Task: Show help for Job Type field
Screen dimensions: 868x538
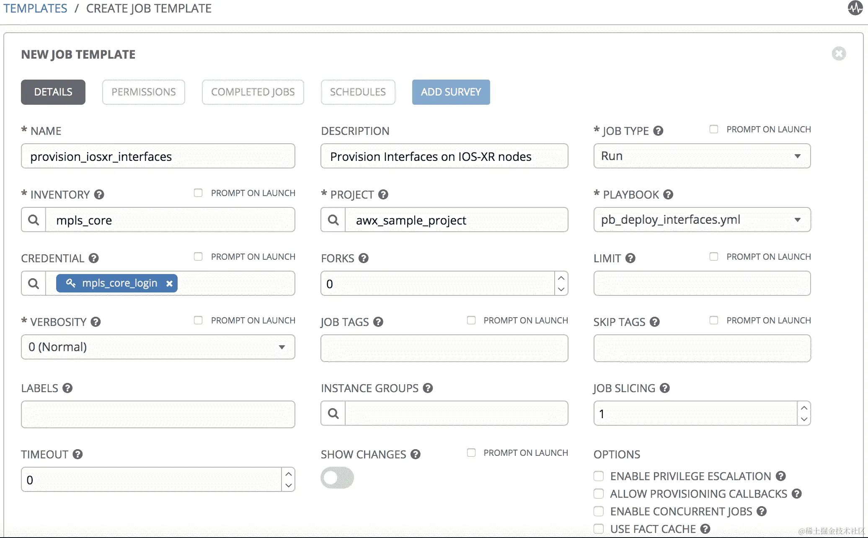Action: [658, 131]
